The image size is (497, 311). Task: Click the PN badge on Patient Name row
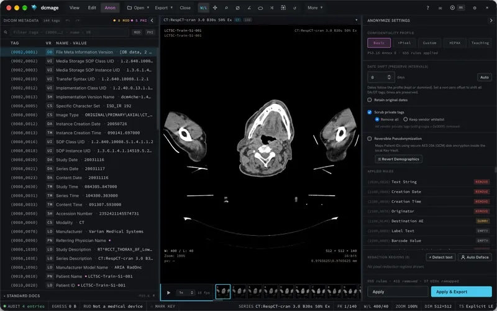click(50, 276)
